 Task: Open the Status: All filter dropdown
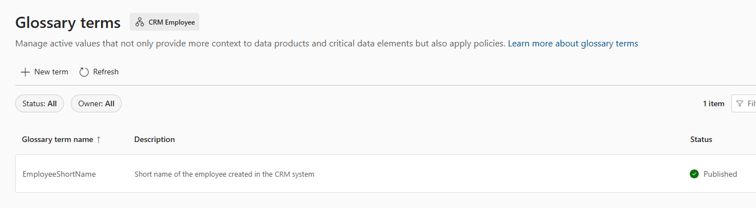40,103
